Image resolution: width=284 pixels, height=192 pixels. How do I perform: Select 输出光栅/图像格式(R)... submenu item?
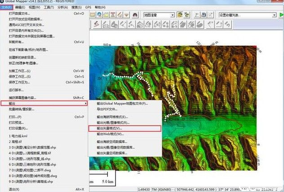coord(125,122)
